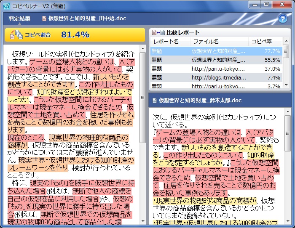Sort by レポート名 column header

coord(170,42)
